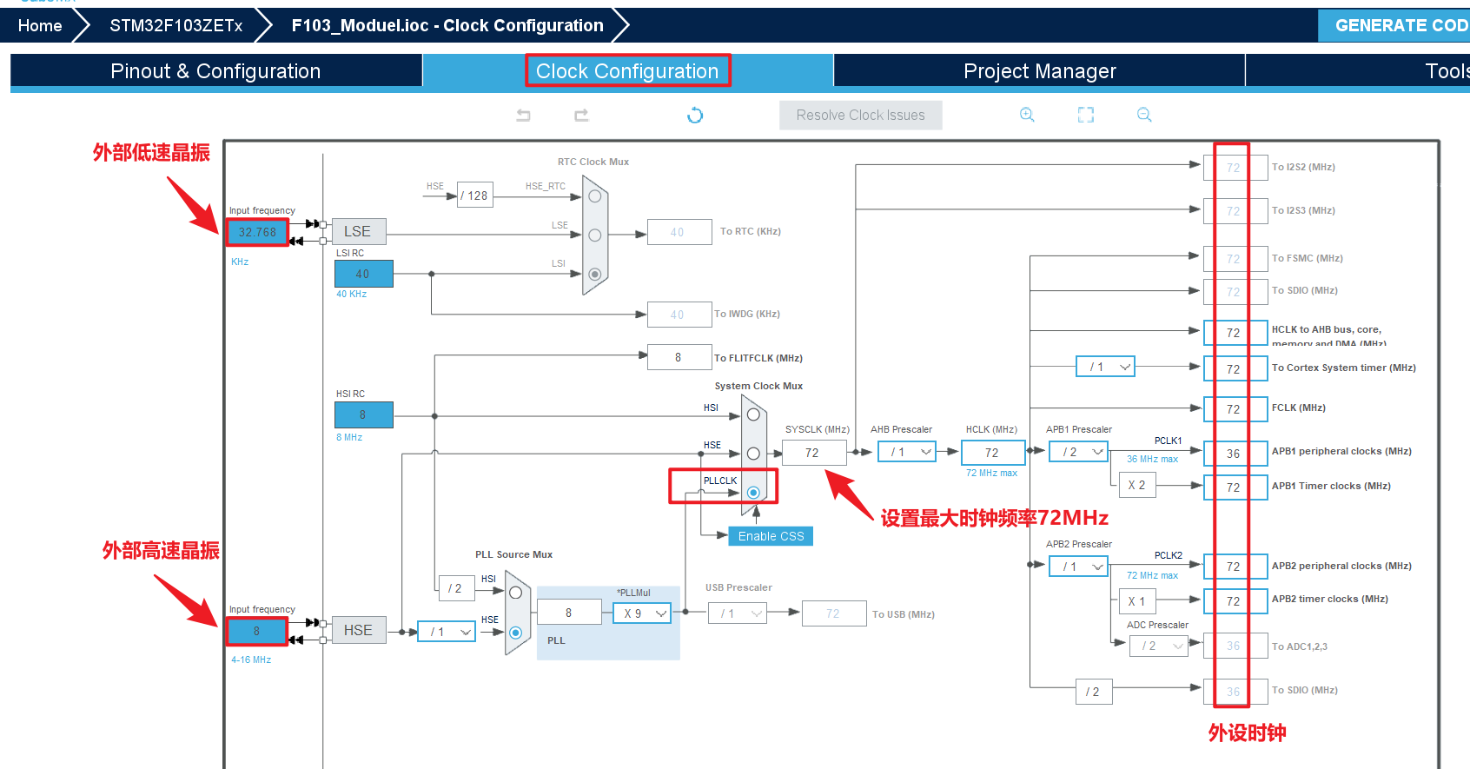Open the AHB Prescaler dropdown
1470x769 pixels.
click(x=906, y=452)
